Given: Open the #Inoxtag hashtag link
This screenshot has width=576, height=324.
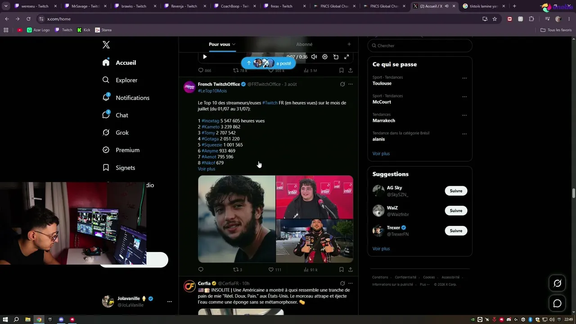Looking at the screenshot, I should [210, 121].
